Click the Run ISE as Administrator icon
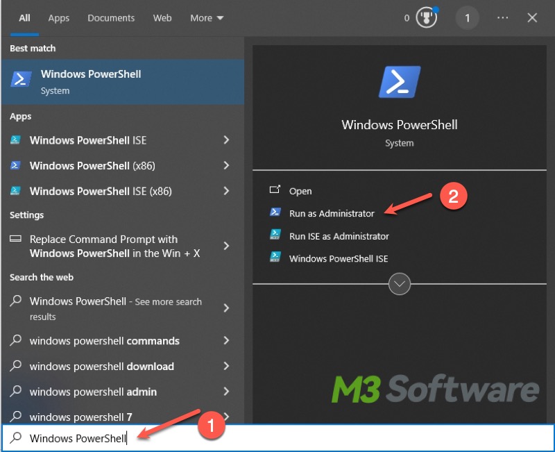 pos(275,235)
